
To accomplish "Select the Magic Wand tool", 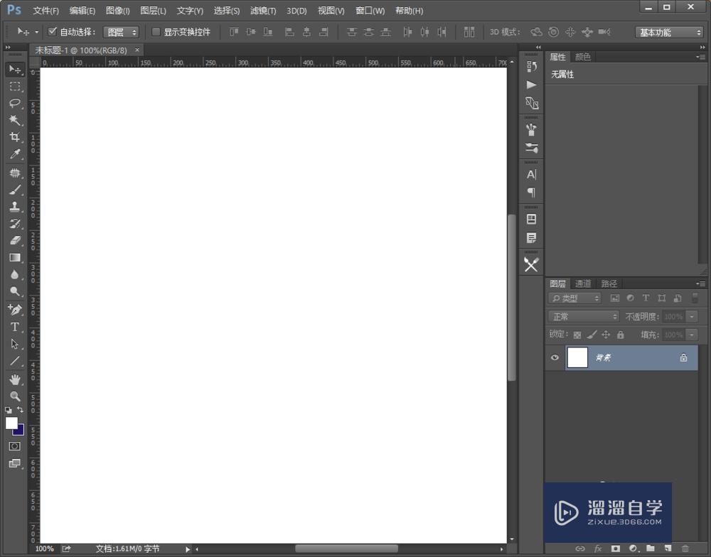I will click(x=14, y=120).
